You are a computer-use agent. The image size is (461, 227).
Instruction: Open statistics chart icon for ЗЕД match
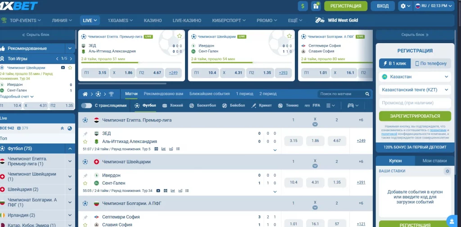[x=164, y=149]
